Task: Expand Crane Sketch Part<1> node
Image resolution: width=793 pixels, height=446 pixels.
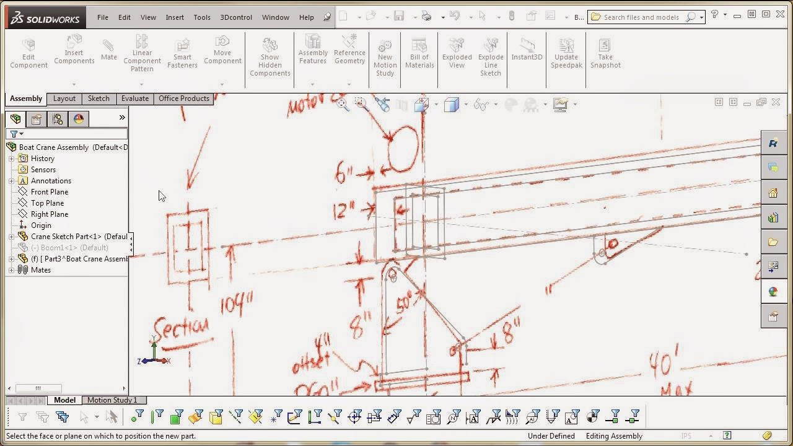Action: pyautogui.click(x=11, y=237)
